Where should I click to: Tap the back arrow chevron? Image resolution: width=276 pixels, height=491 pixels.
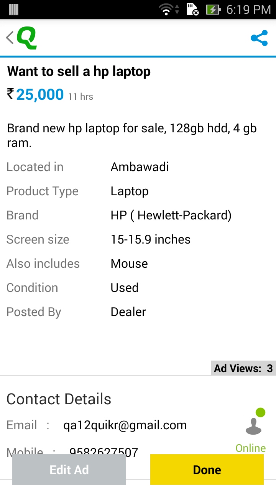coord(10,38)
